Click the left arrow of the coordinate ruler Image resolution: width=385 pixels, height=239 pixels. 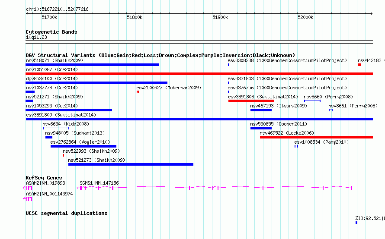pyautogui.click(x=27, y=14)
